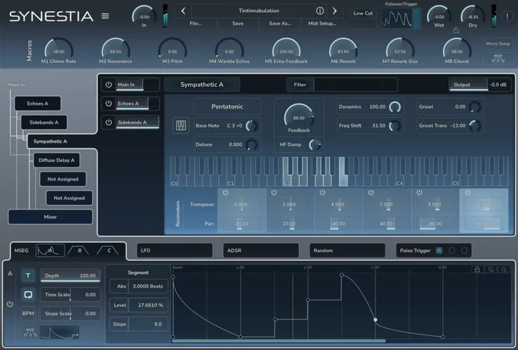Screen dimensions: 518x350
Task: Click the piano keyboard icon
Action: tap(181, 125)
